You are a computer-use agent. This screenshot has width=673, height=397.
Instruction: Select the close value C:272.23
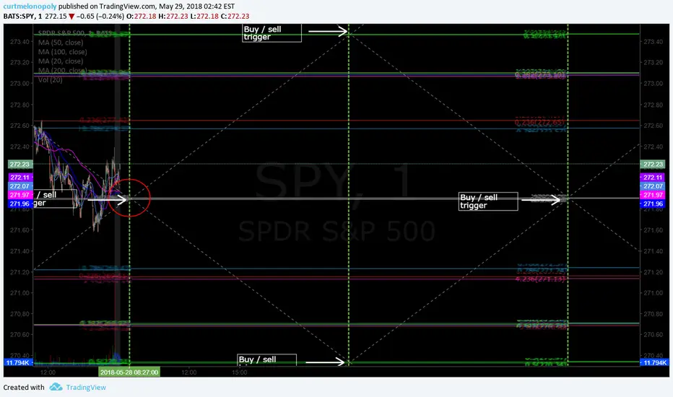(235, 17)
